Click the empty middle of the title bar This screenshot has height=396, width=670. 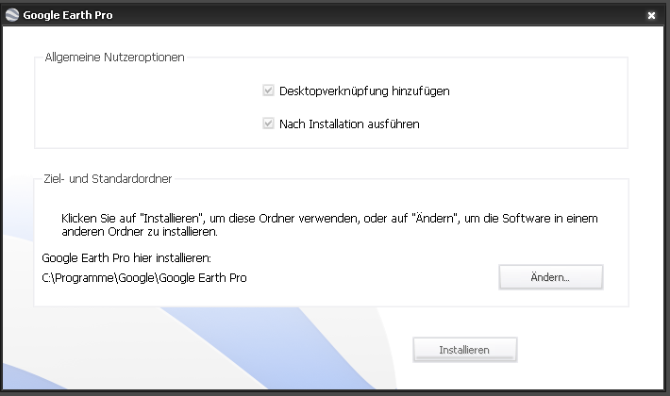click(x=377, y=16)
